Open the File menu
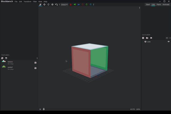Screen dimensions: 171x114 [16, 2]
